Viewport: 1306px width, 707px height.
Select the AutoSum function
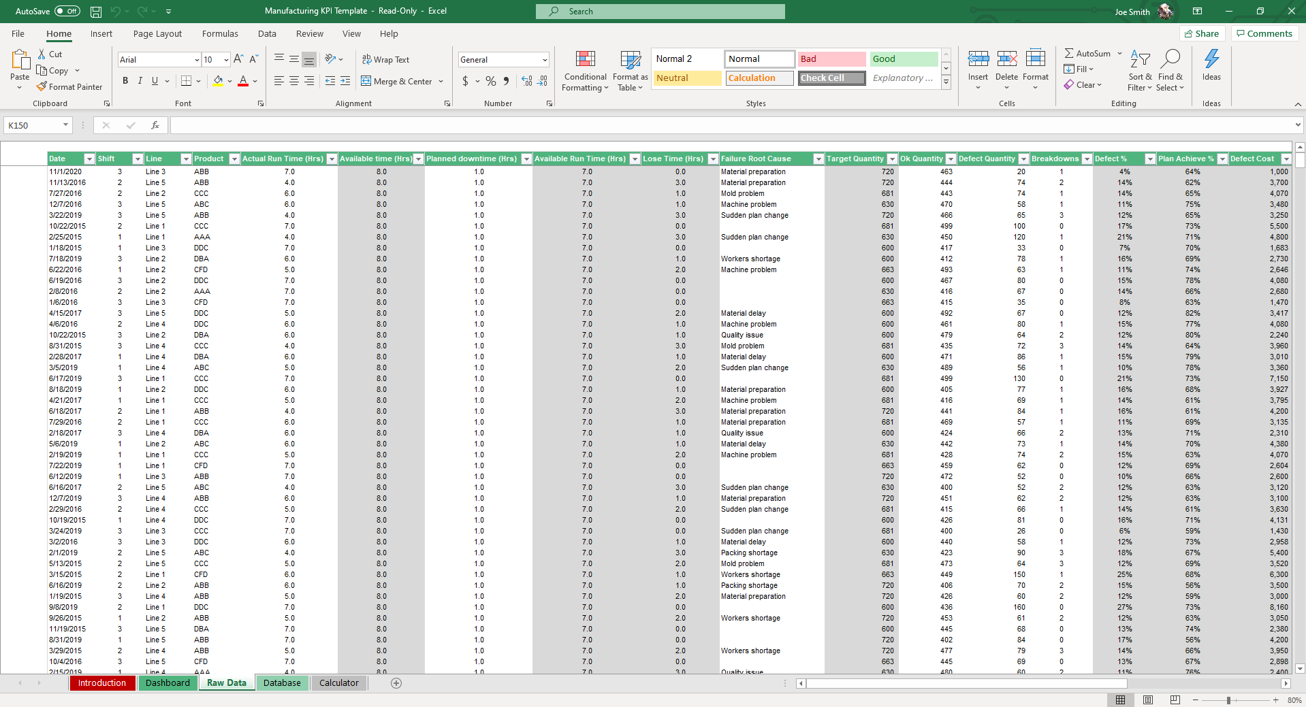1087,53
